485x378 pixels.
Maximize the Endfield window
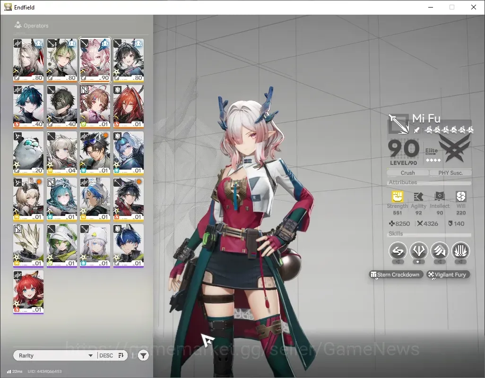[x=452, y=7]
